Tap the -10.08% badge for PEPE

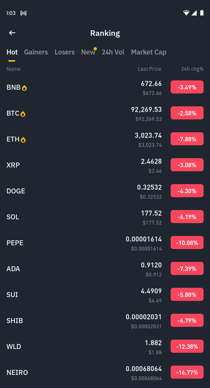(187, 243)
